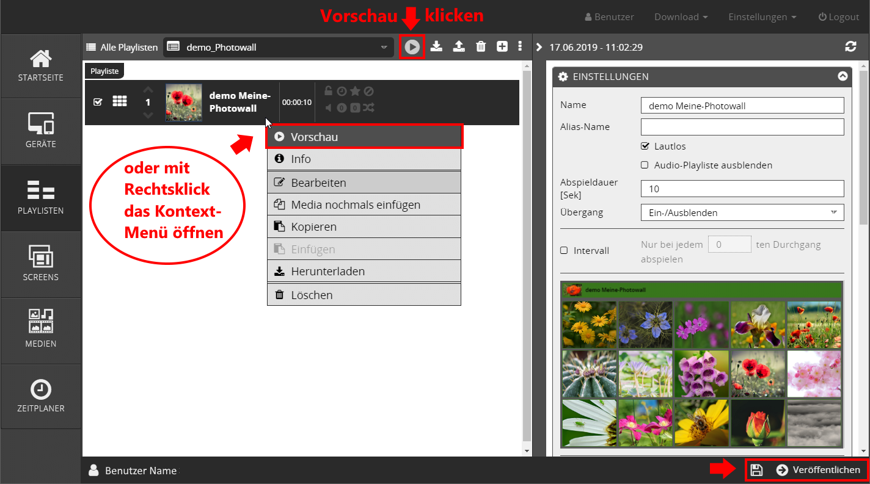Viewport: 870px width, 484px height.
Task: Click the add plus icon in toolbar
Action: (x=502, y=46)
